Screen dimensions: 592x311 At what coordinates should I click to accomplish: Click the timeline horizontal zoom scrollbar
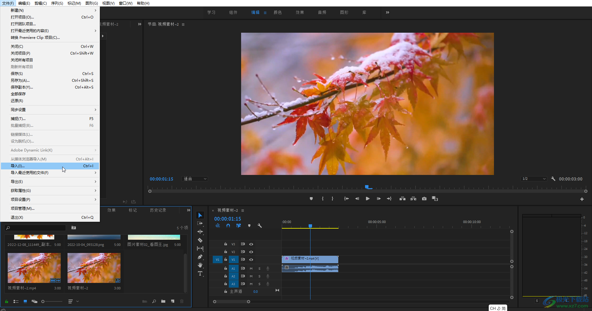231,301
